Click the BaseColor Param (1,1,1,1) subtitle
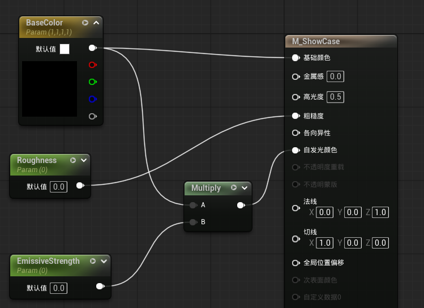 (49, 32)
